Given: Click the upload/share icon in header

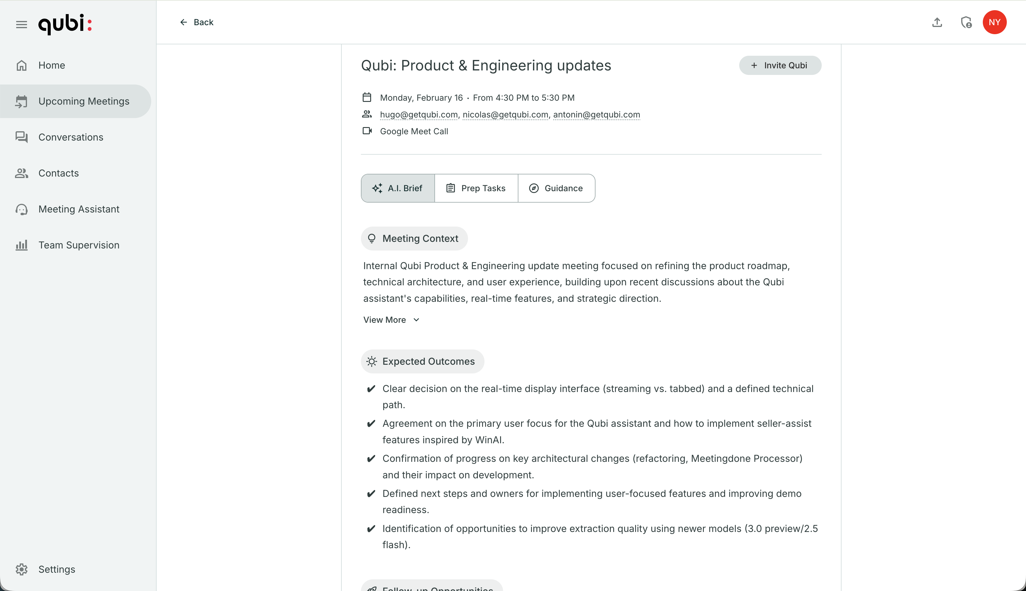Looking at the screenshot, I should [x=937, y=22].
